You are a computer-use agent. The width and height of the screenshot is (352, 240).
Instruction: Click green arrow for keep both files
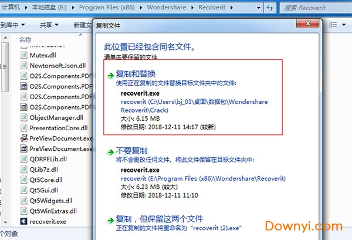point(110,221)
